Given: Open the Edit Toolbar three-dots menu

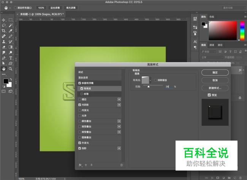Looking at the screenshot, I should coord(4,74).
